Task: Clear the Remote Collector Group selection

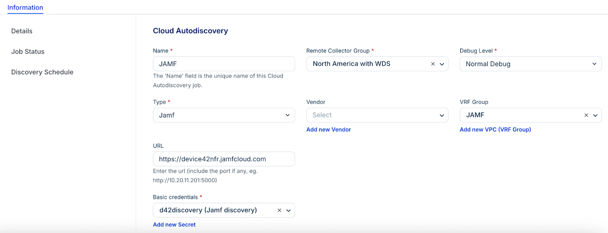Action: (x=433, y=64)
